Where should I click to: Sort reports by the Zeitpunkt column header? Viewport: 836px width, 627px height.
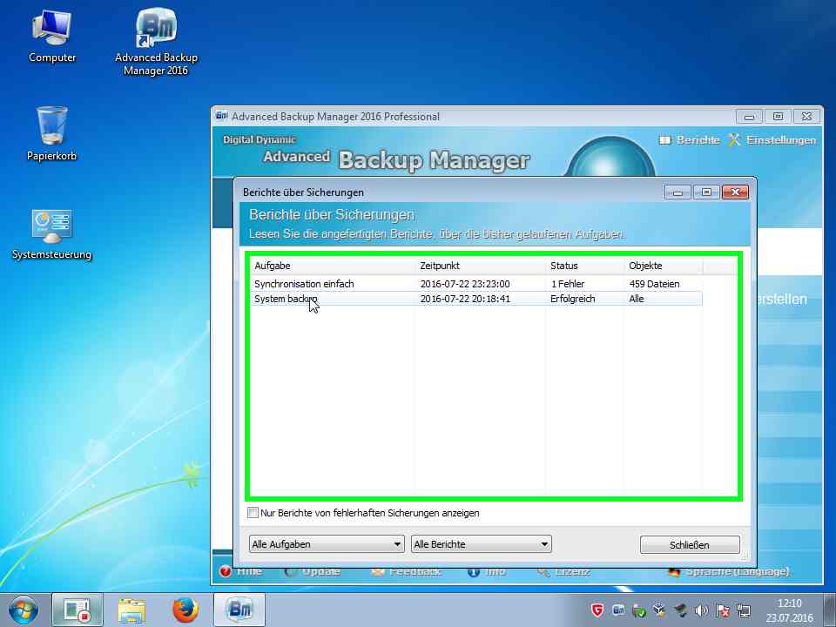(x=481, y=266)
